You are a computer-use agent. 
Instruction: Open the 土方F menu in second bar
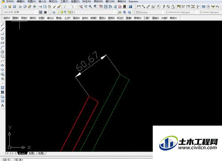coord(67,18)
